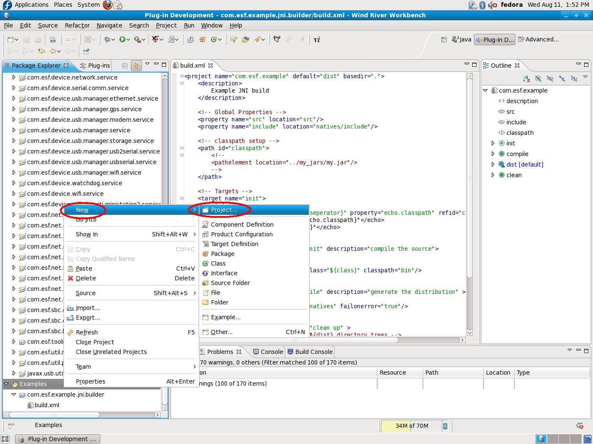
Task: Switch to Advanced perspective
Action: click(538, 39)
